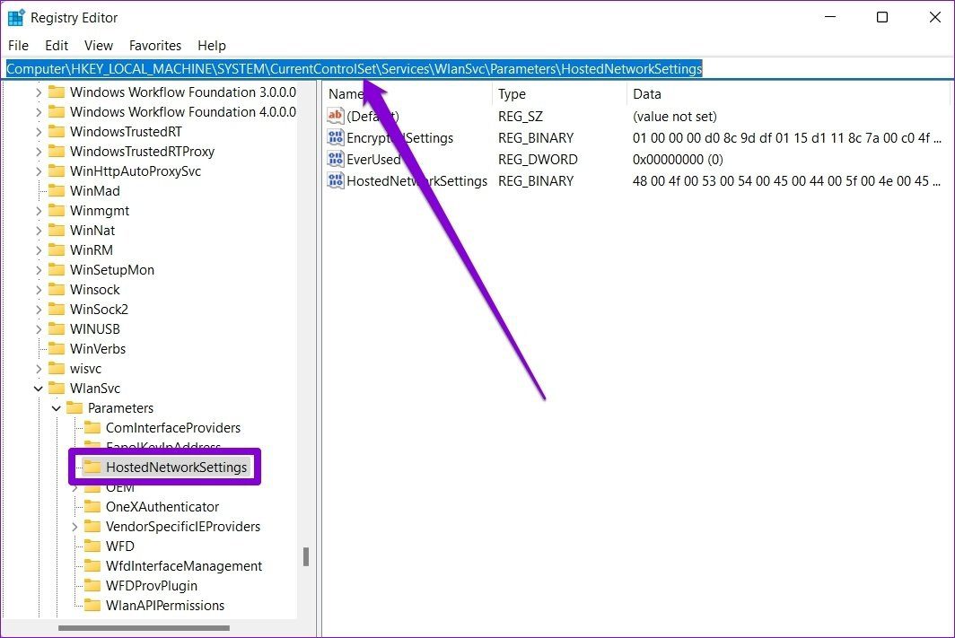Click the EncryptedSettings binary value icon
955x638 pixels.
click(336, 137)
